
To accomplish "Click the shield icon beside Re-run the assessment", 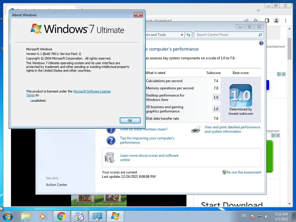I will coord(224,172).
